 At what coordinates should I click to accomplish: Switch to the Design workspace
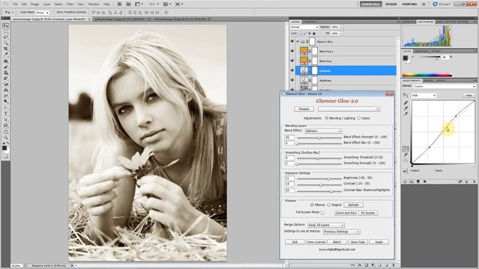pos(391,4)
